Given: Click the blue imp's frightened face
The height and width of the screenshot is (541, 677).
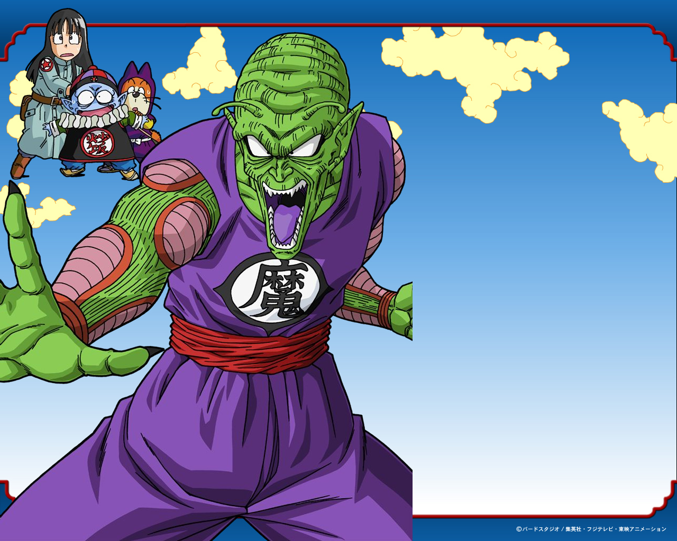Looking at the screenshot, I should coord(95,101).
